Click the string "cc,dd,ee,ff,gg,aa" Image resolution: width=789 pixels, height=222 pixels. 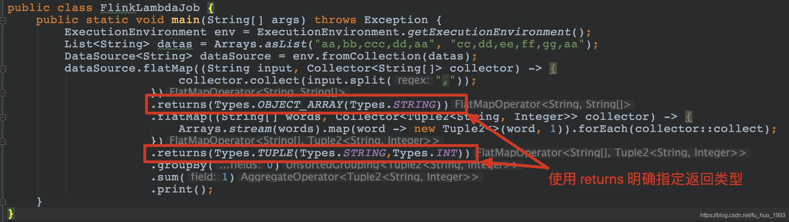517,44
